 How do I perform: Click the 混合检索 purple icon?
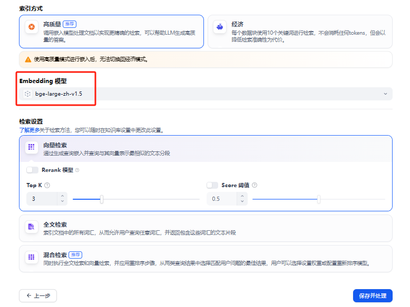(x=32, y=258)
